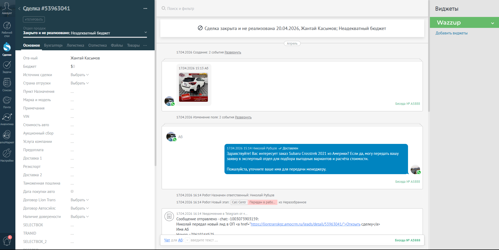Viewport: 499px width, 250px height.
Task: Switch to the Логистика tab
Action: pos(75,45)
